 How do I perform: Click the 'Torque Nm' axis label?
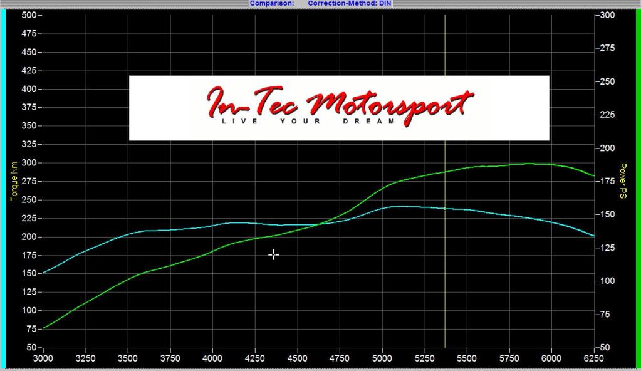coord(14,181)
